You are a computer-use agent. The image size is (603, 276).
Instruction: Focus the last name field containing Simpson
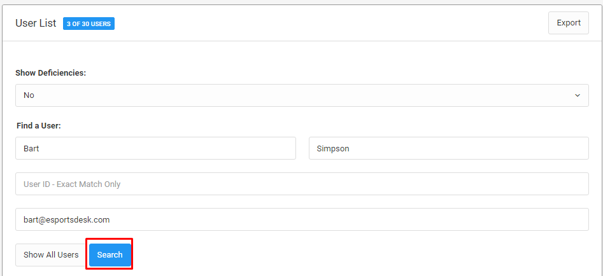(x=449, y=148)
